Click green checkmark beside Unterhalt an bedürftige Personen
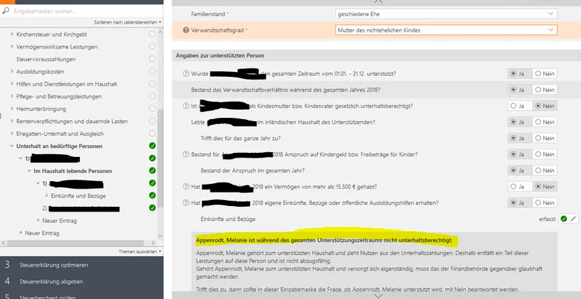 click(153, 146)
